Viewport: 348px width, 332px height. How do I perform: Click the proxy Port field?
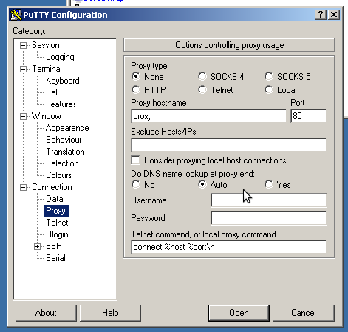[x=309, y=116]
